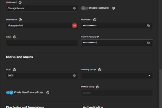
Task: Turn off the Create New Primary Group toggle
Action: tap(10, 92)
